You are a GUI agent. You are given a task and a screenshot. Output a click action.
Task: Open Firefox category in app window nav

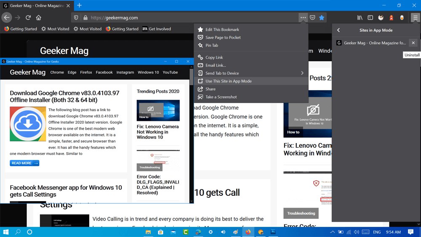[86, 72]
